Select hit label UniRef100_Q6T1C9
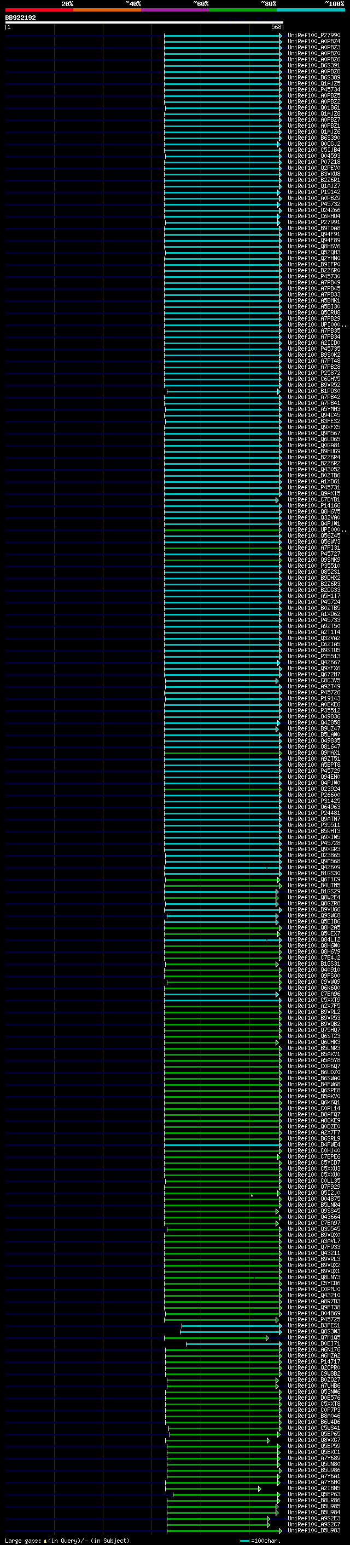 pyautogui.click(x=313, y=880)
